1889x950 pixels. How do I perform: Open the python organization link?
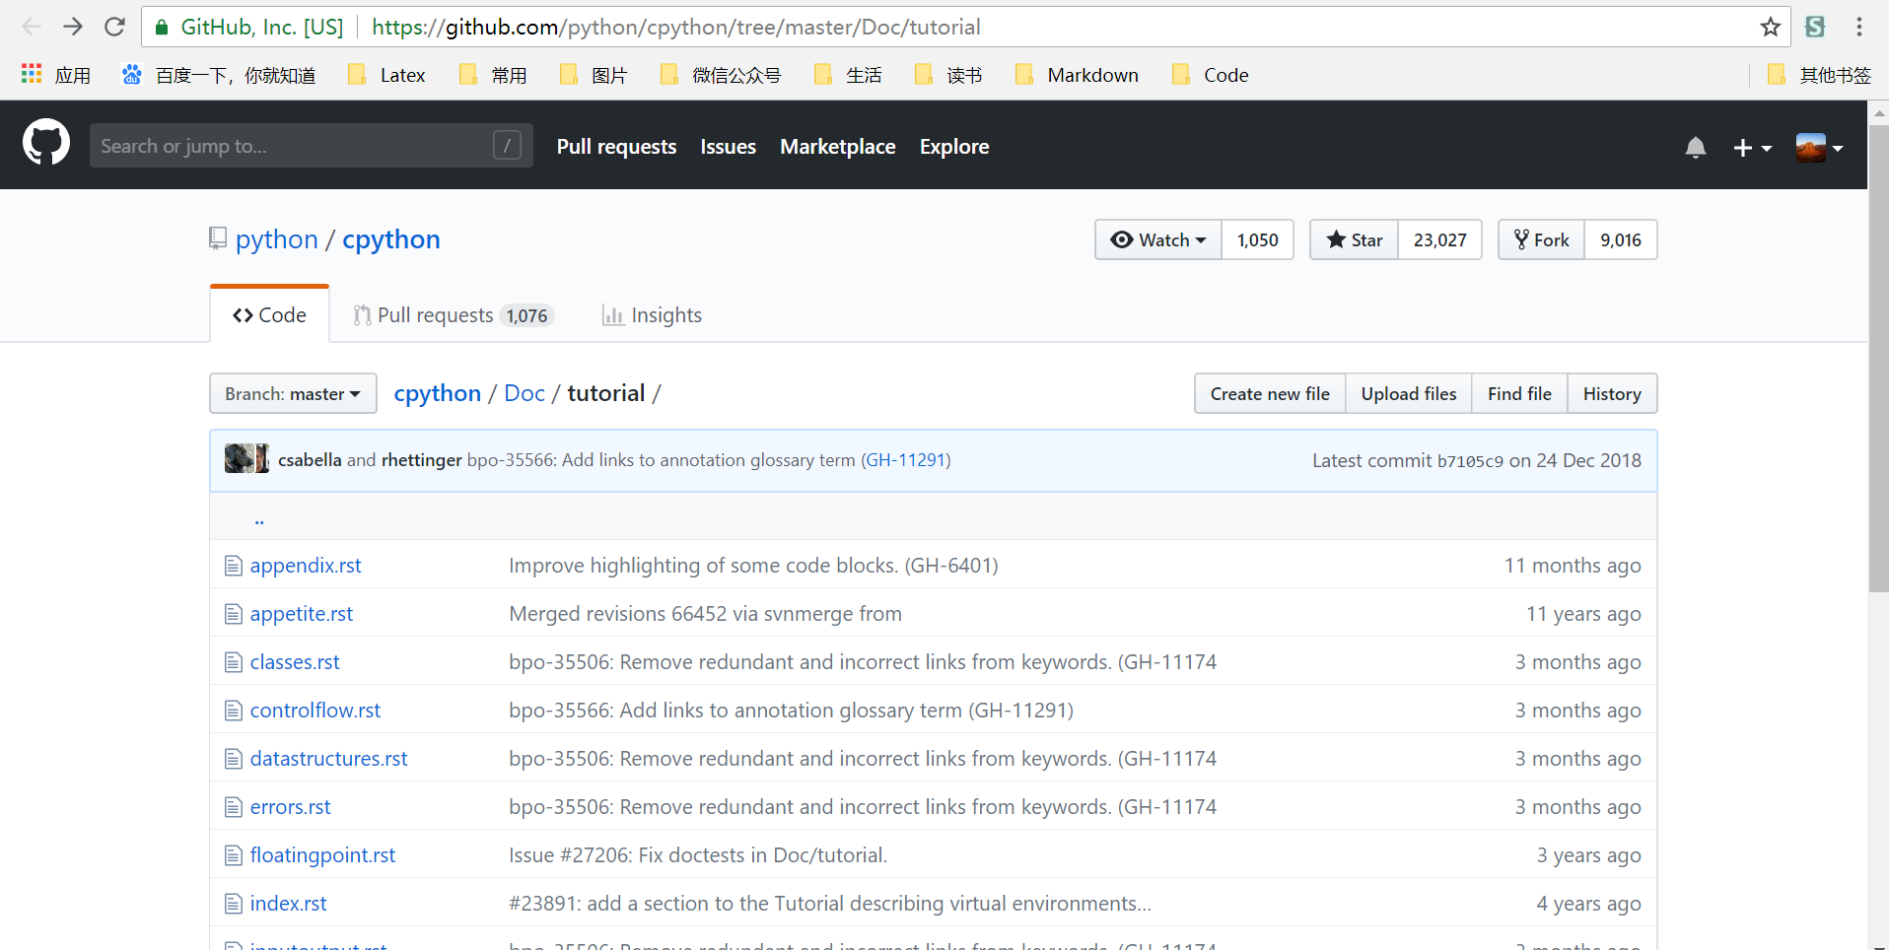point(277,239)
